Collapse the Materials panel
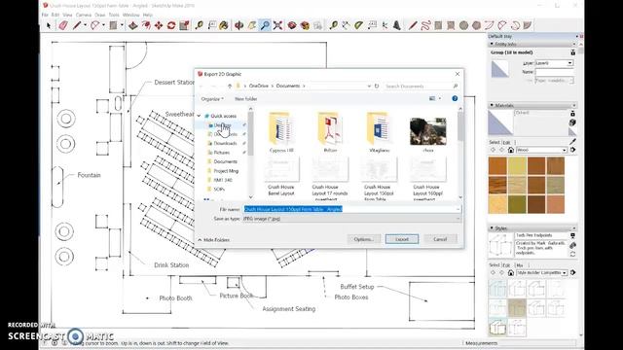Screen dimensions: 623x350 492,105
